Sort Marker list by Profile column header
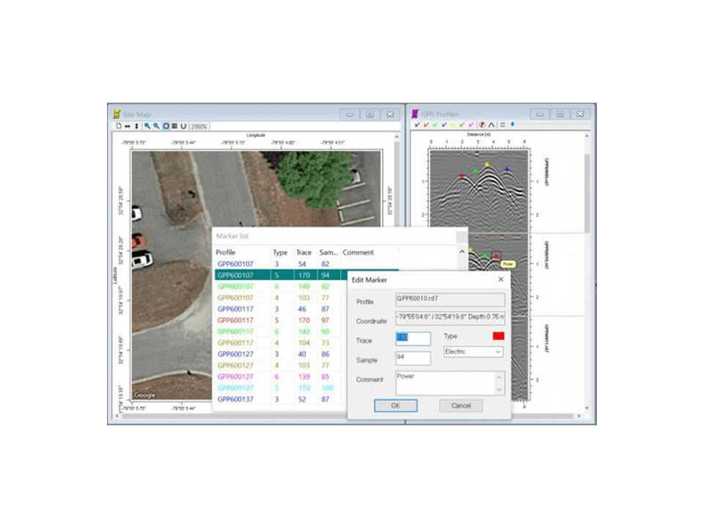The image size is (704, 528). 243,252
